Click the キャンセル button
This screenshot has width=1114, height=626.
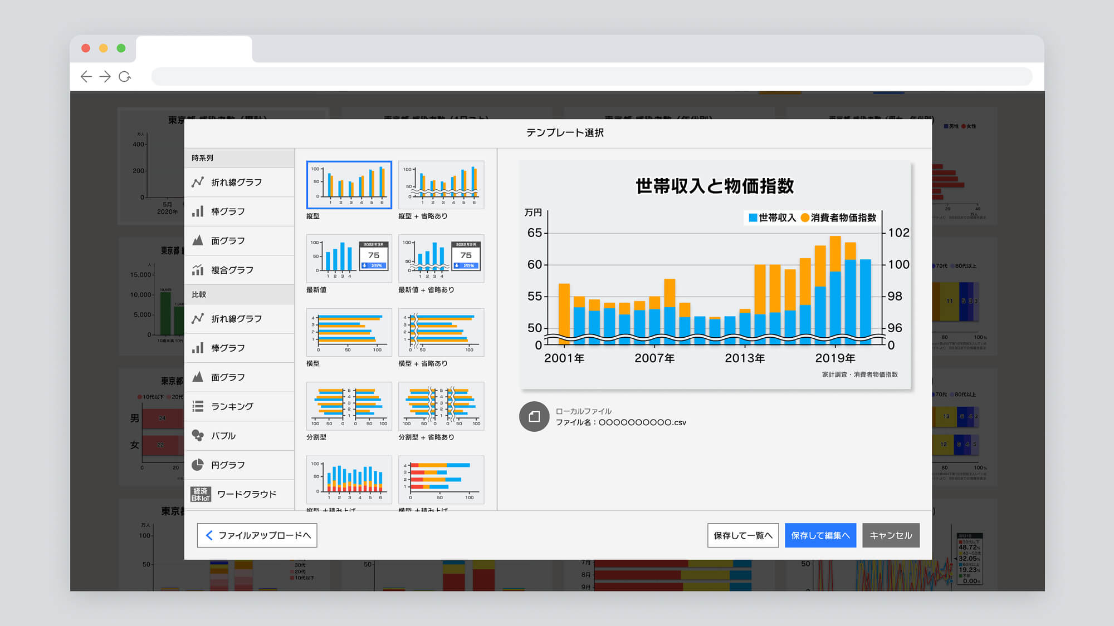coord(891,535)
